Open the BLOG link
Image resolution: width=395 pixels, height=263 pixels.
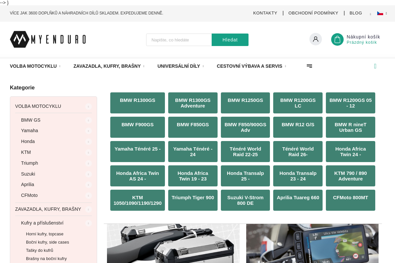tap(356, 13)
